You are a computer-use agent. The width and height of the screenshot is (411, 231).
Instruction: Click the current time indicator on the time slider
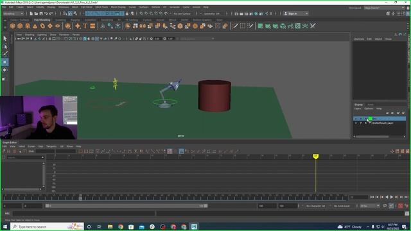(80, 197)
